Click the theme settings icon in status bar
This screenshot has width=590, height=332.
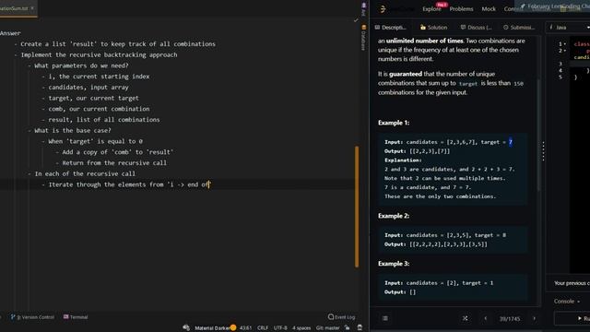(x=186, y=328)
